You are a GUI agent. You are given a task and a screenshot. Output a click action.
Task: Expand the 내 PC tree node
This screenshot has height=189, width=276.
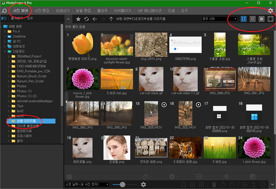[x=5, y=41]
